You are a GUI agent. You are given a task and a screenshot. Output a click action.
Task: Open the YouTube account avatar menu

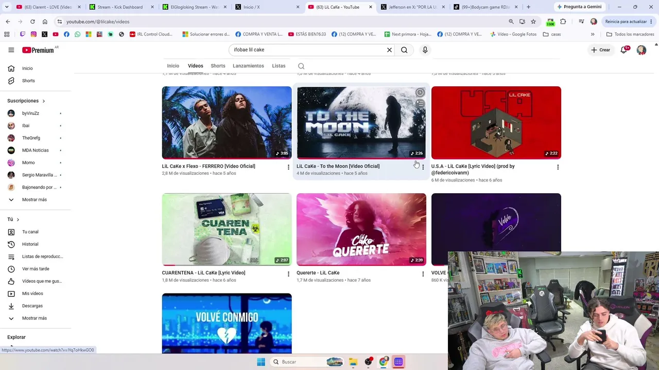pos(641,50)
